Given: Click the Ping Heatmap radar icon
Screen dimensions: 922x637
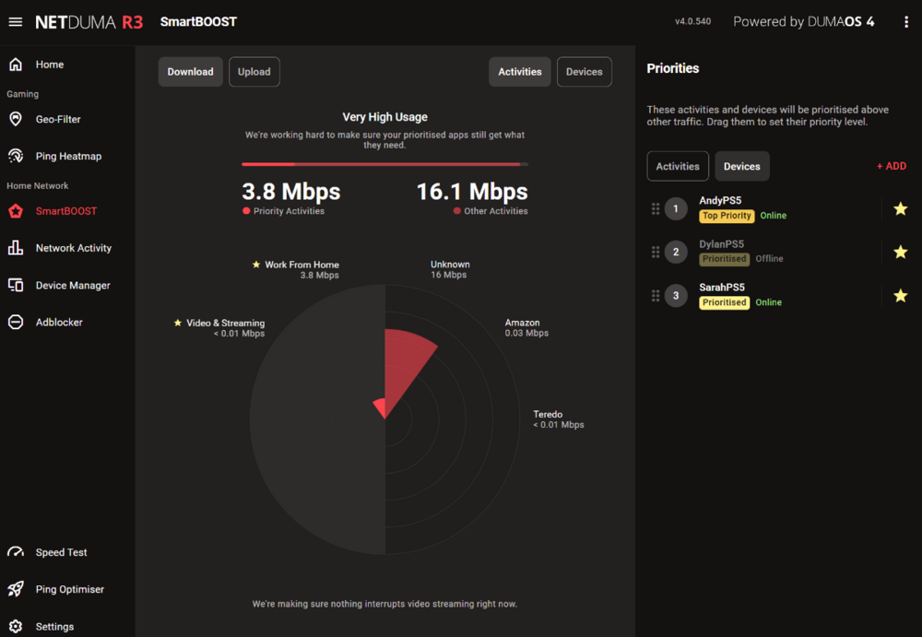Looking at the screenshot, I should (16, 156).
